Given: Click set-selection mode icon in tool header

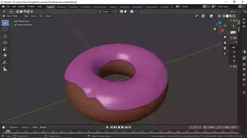Looking at the screenshot, I should [x=18, y=11].
